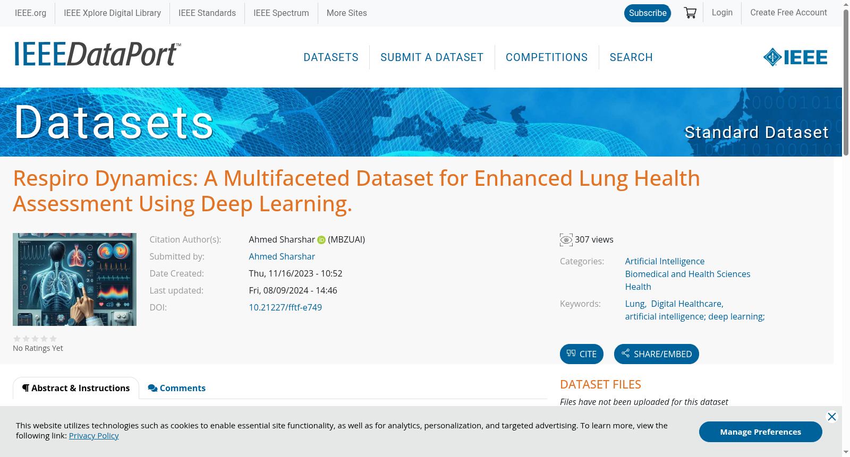Switch to Abstract & Instructions tab
The width and height of the screenshot is (850, 457).
click(x=76, y=388)
